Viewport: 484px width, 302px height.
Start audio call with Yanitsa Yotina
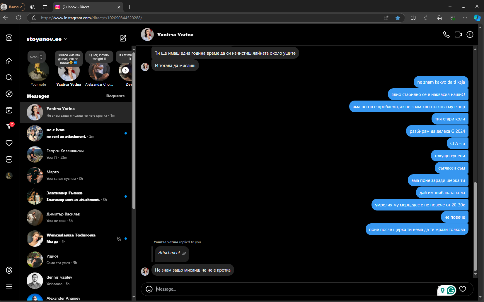coord(446,35)
